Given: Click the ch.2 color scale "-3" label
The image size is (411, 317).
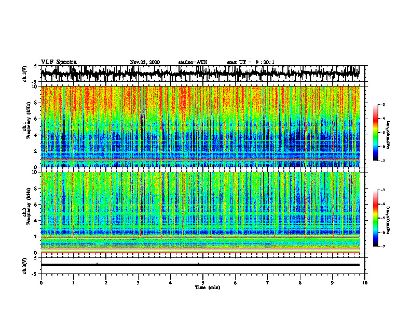Looking at the screenshot, I should click(382, 190).
